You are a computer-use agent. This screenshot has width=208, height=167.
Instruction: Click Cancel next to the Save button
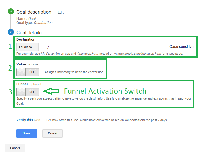[52, 133]
